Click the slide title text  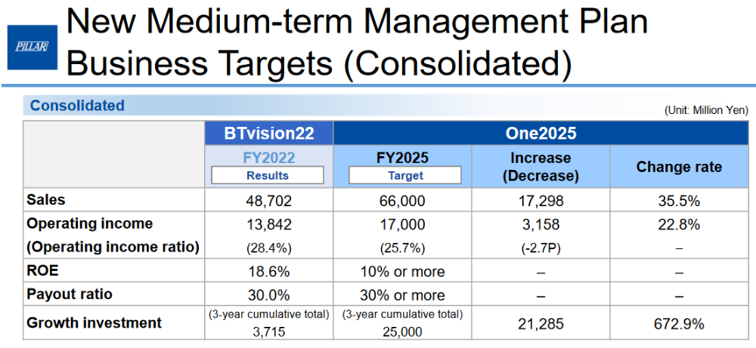(355, 44)
